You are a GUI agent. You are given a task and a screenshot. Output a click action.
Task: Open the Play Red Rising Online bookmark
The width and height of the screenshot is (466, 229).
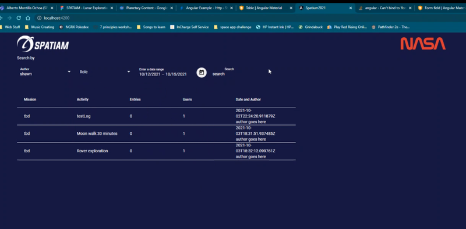pos(347,27)
